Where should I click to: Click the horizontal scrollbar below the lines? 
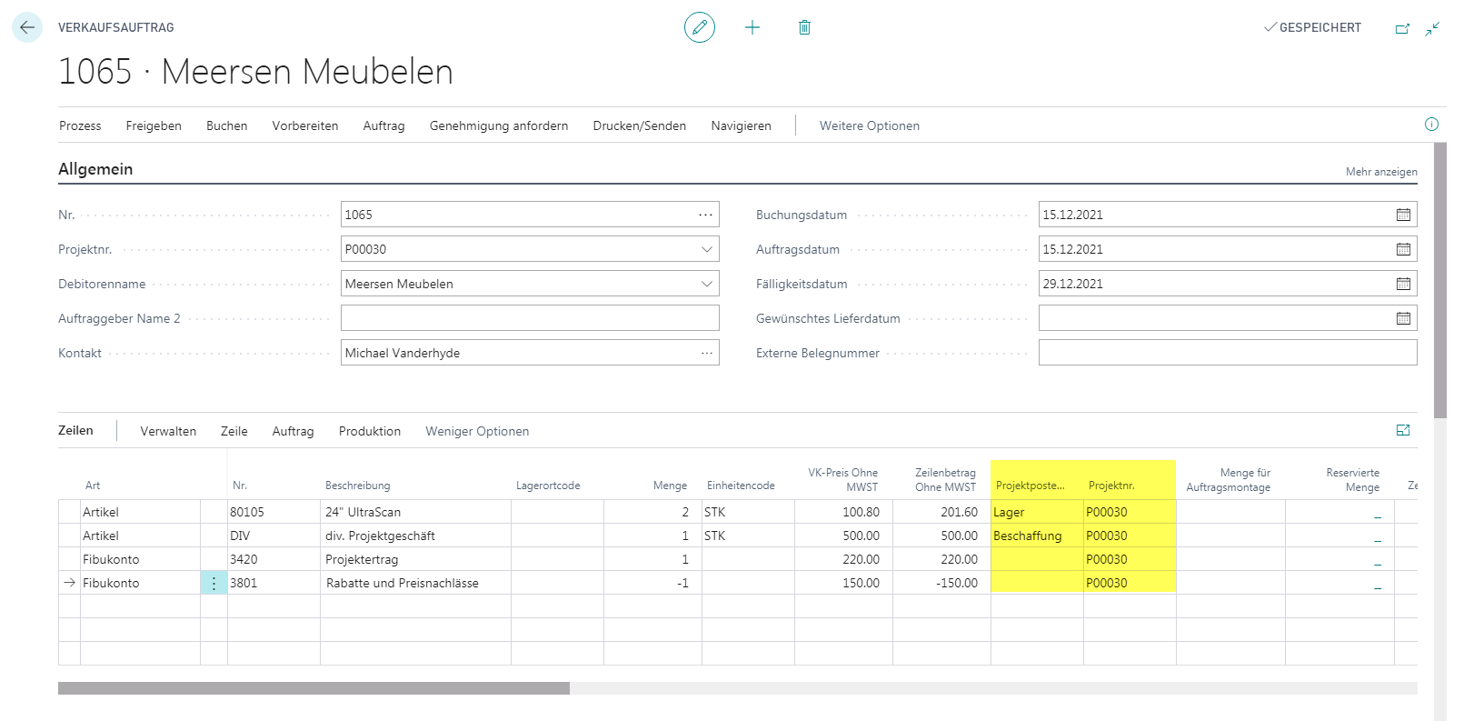coord(314,688)
